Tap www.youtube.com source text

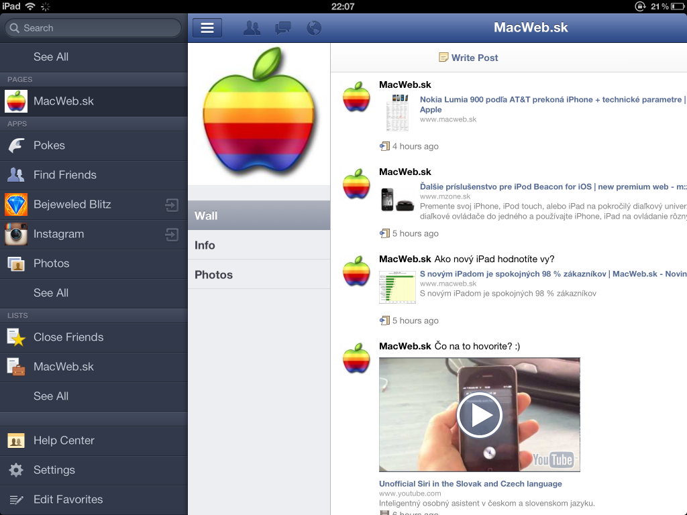[410, 494]
